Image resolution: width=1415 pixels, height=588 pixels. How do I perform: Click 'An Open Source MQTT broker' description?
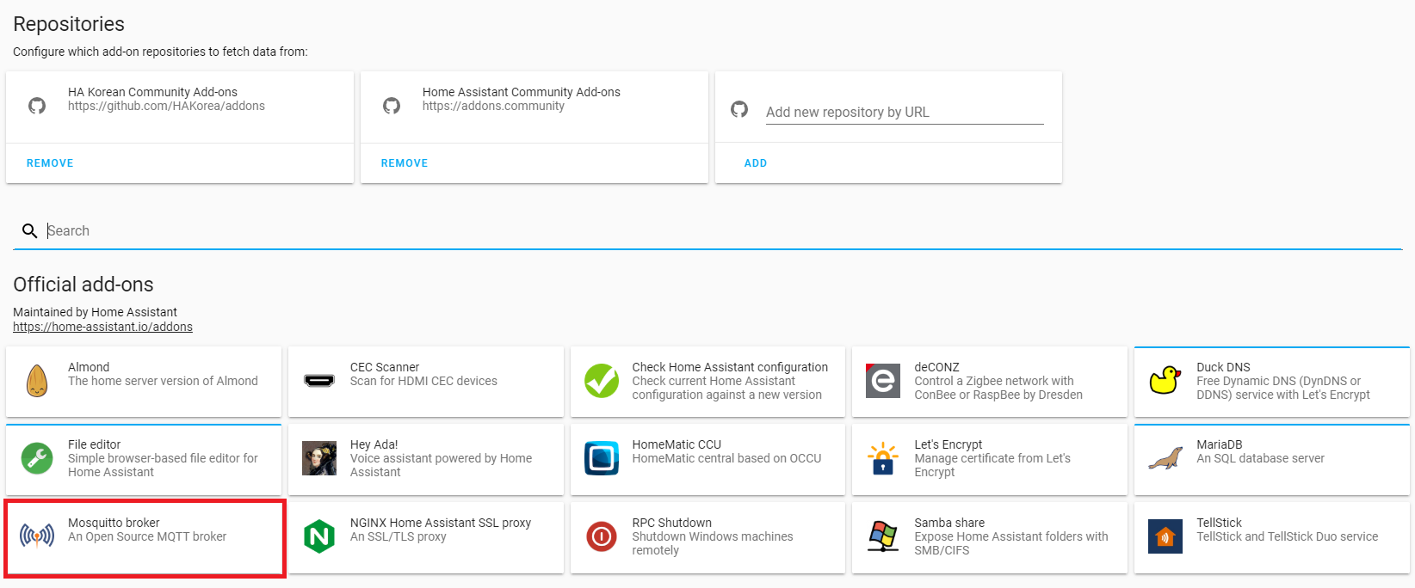(147, 536)
